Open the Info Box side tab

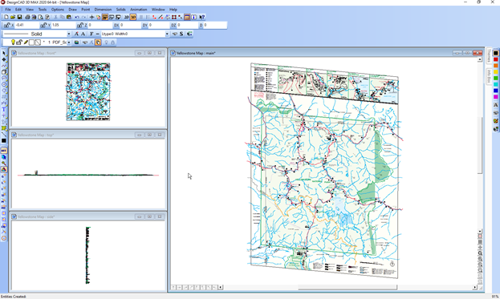[489, 76]
